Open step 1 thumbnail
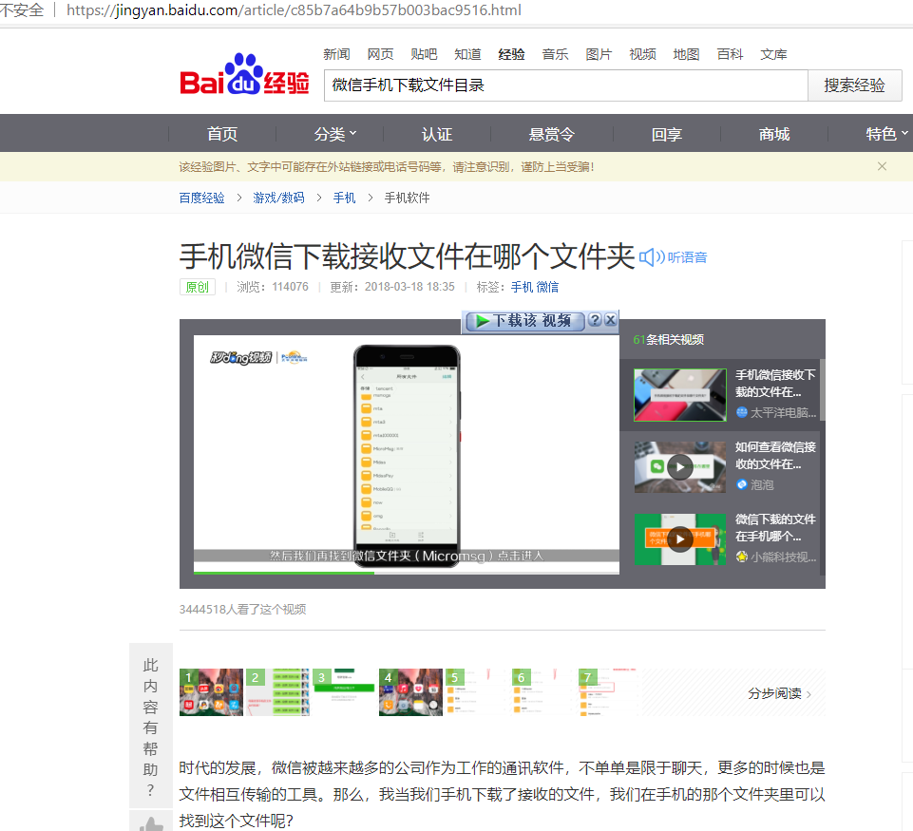 click(x=211, y=692)
